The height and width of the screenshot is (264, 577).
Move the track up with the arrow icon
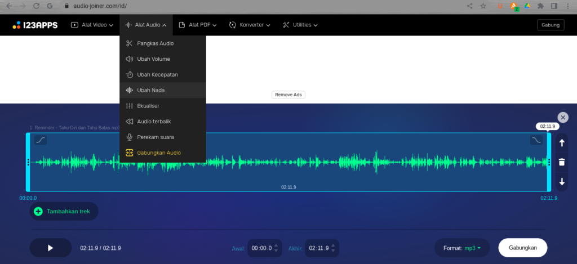[x=562, y=143]
